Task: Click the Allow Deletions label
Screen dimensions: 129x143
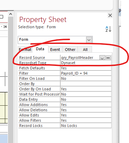Action: click(x=33, y=110)
